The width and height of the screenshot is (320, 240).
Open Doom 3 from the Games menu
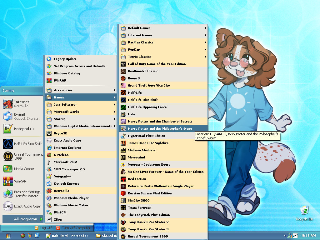(x=134, y=78)
